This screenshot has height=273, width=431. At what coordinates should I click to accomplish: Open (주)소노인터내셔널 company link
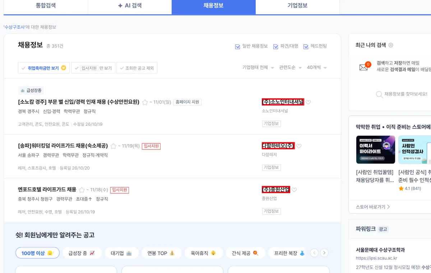tap(283, 102)
